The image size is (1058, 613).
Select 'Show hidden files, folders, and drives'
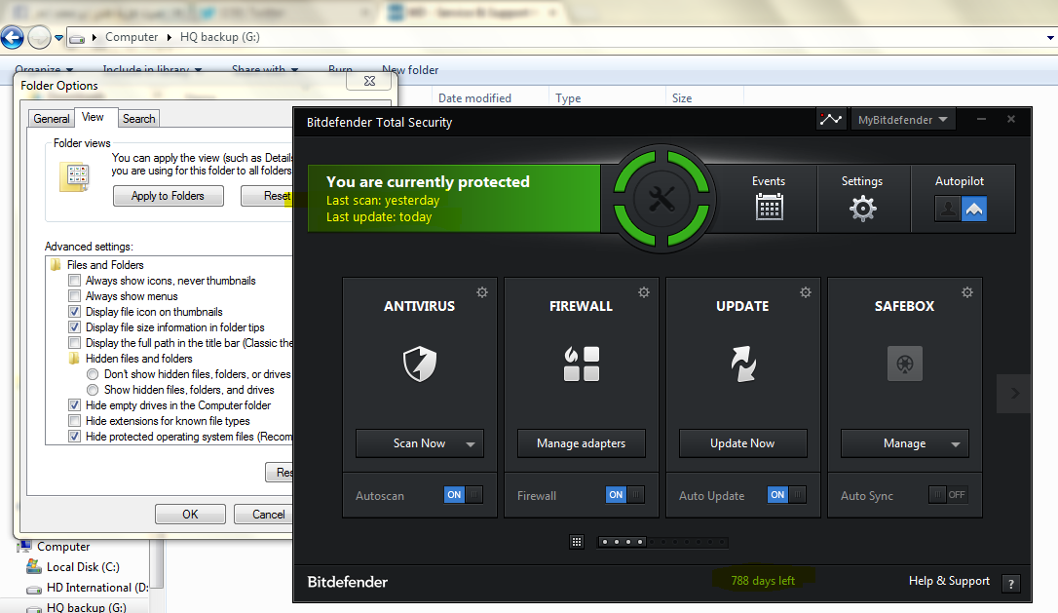93,390
